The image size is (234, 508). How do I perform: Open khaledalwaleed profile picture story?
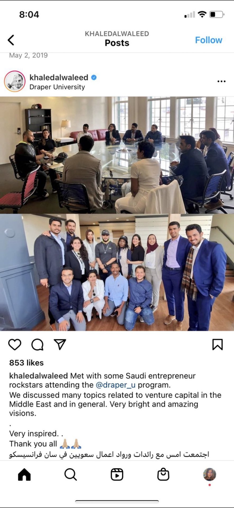click(x=15, y=81)
